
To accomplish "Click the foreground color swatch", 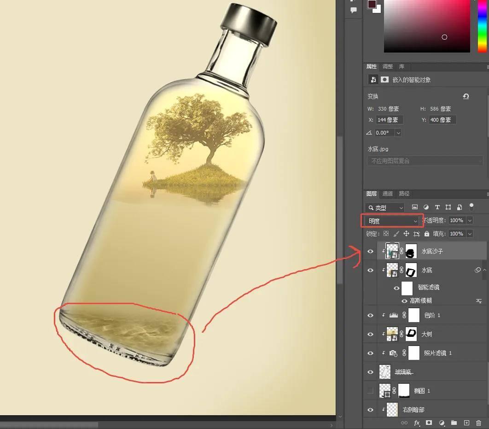I will (372, 4).
